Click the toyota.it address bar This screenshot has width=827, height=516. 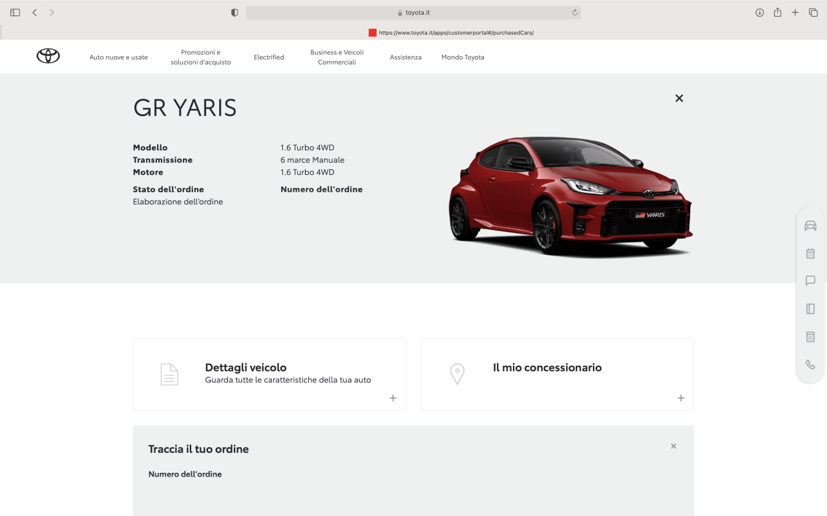click(x=413, y=12)
